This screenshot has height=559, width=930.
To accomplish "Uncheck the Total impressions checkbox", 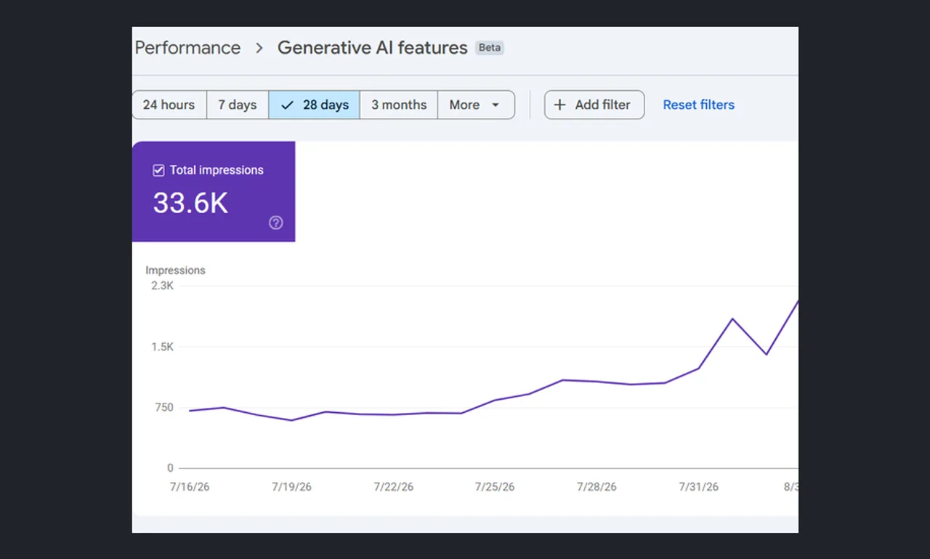I will [x=158, y=170].
